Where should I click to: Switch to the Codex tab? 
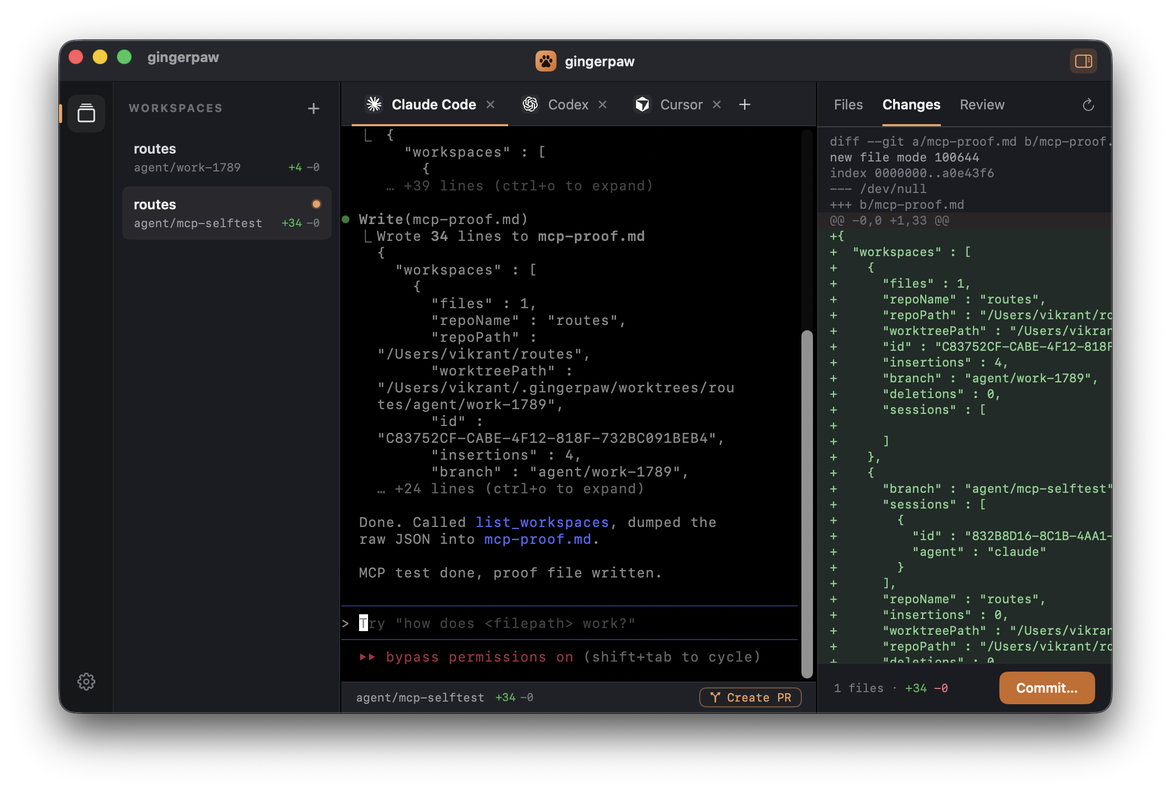point(564,105)
